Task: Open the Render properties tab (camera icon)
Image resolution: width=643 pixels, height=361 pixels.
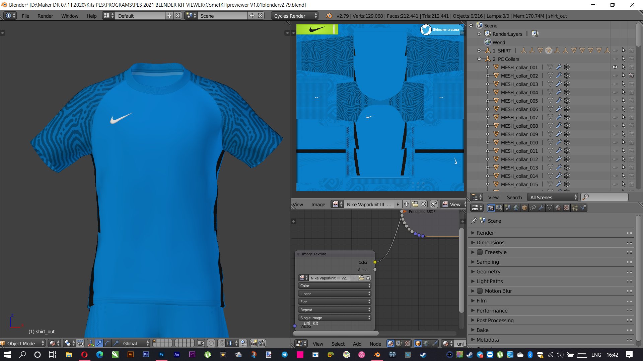Action: click(491, 208)
